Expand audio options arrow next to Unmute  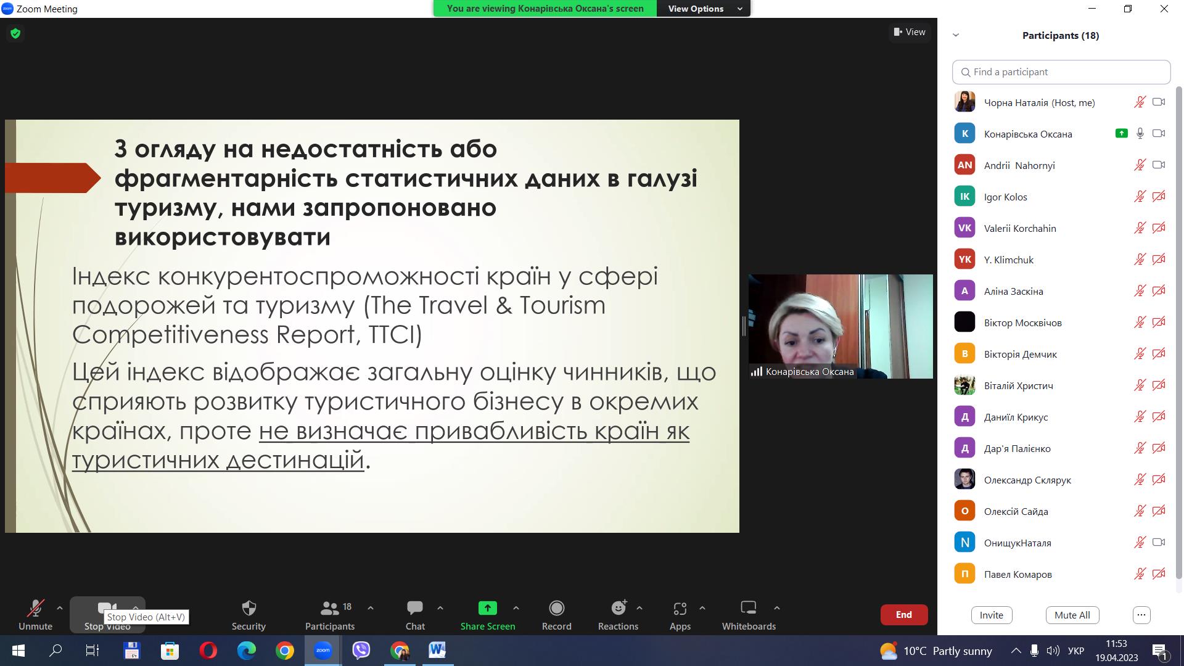[60, 608]
